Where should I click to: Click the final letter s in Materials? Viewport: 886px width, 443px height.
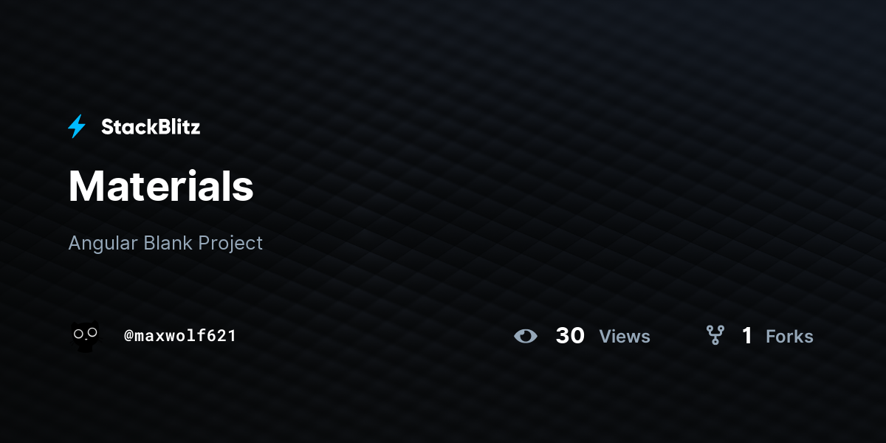[x=244, y=190]
